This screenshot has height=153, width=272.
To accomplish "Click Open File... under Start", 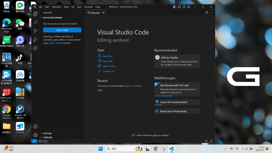I will click(106, 61).
